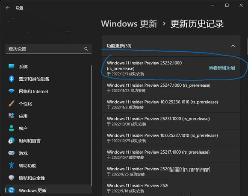
Task: Click the 于 2022/10/7 成功安装 date
Action: [125, 158]
